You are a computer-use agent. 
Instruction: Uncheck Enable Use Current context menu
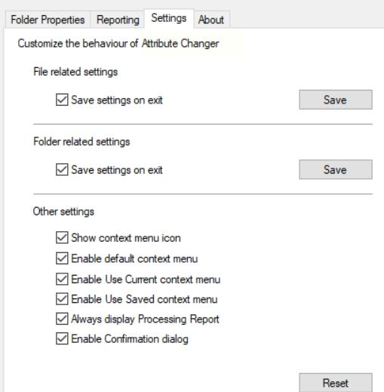[62, 279]
